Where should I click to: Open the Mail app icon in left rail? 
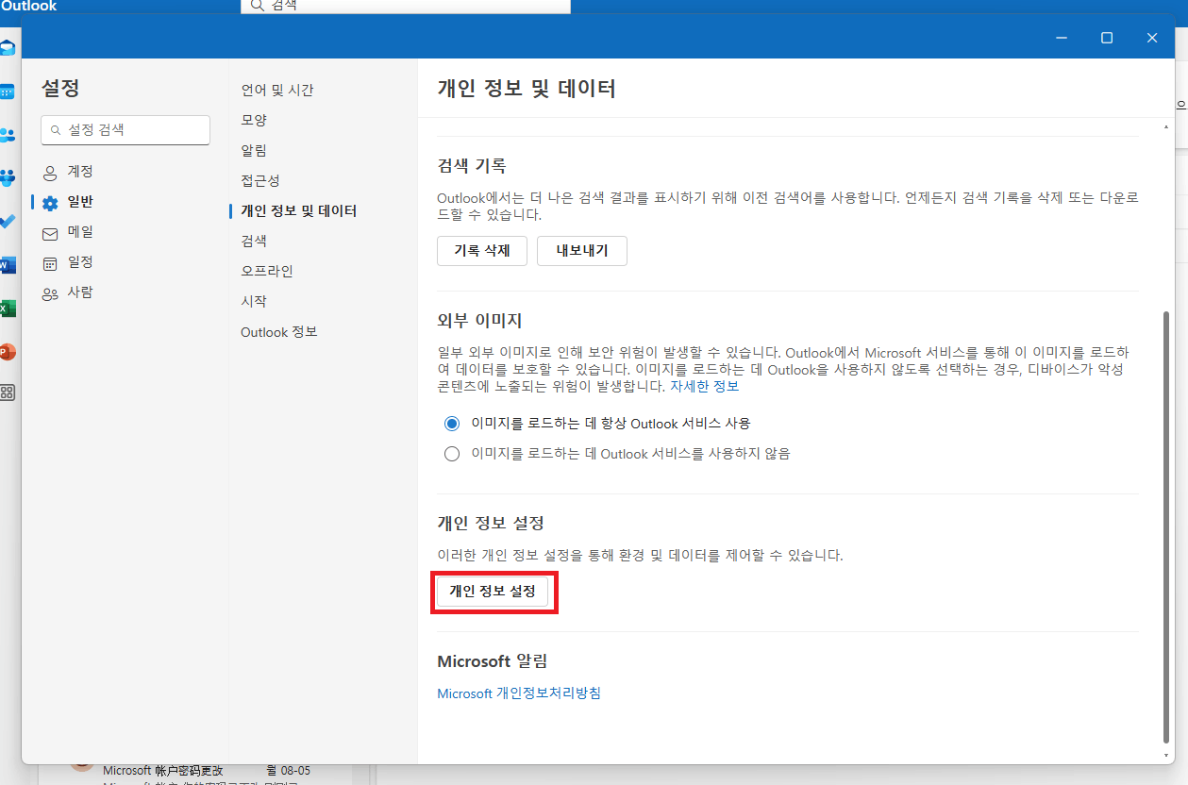[7, 48]
